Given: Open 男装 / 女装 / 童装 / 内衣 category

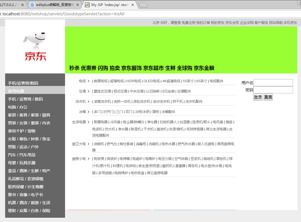Looking at the screenshot, I should click(x=29, y=123).
